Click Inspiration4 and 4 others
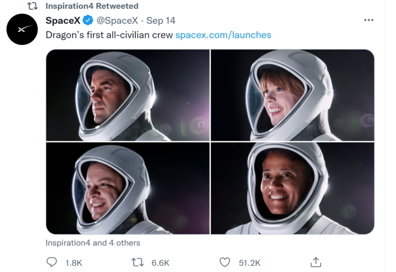Screen dimensions: 396x272 (93, 243)
